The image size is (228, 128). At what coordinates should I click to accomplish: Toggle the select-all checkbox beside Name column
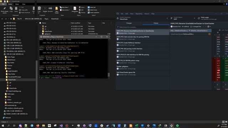click(40, 23)
